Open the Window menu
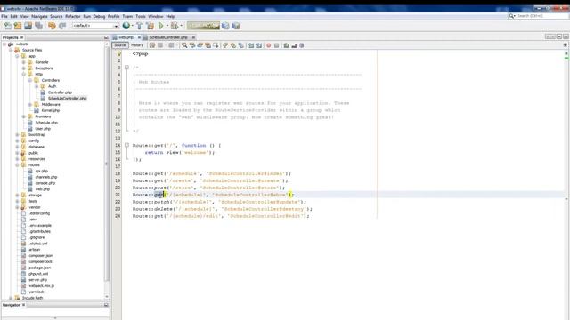This screenshot has width=570, height=320. click(x=156, y=16)
